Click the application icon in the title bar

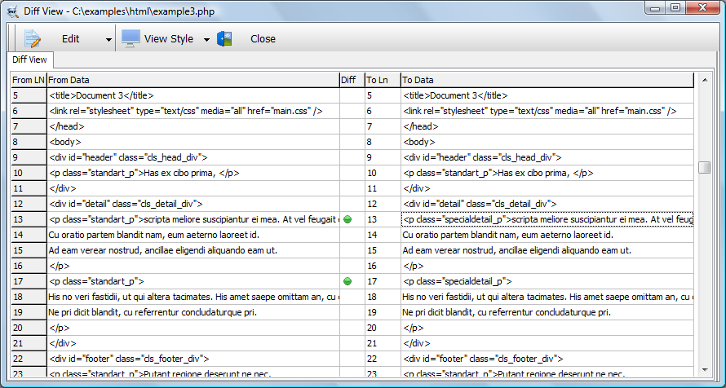(x=13, y=9)
